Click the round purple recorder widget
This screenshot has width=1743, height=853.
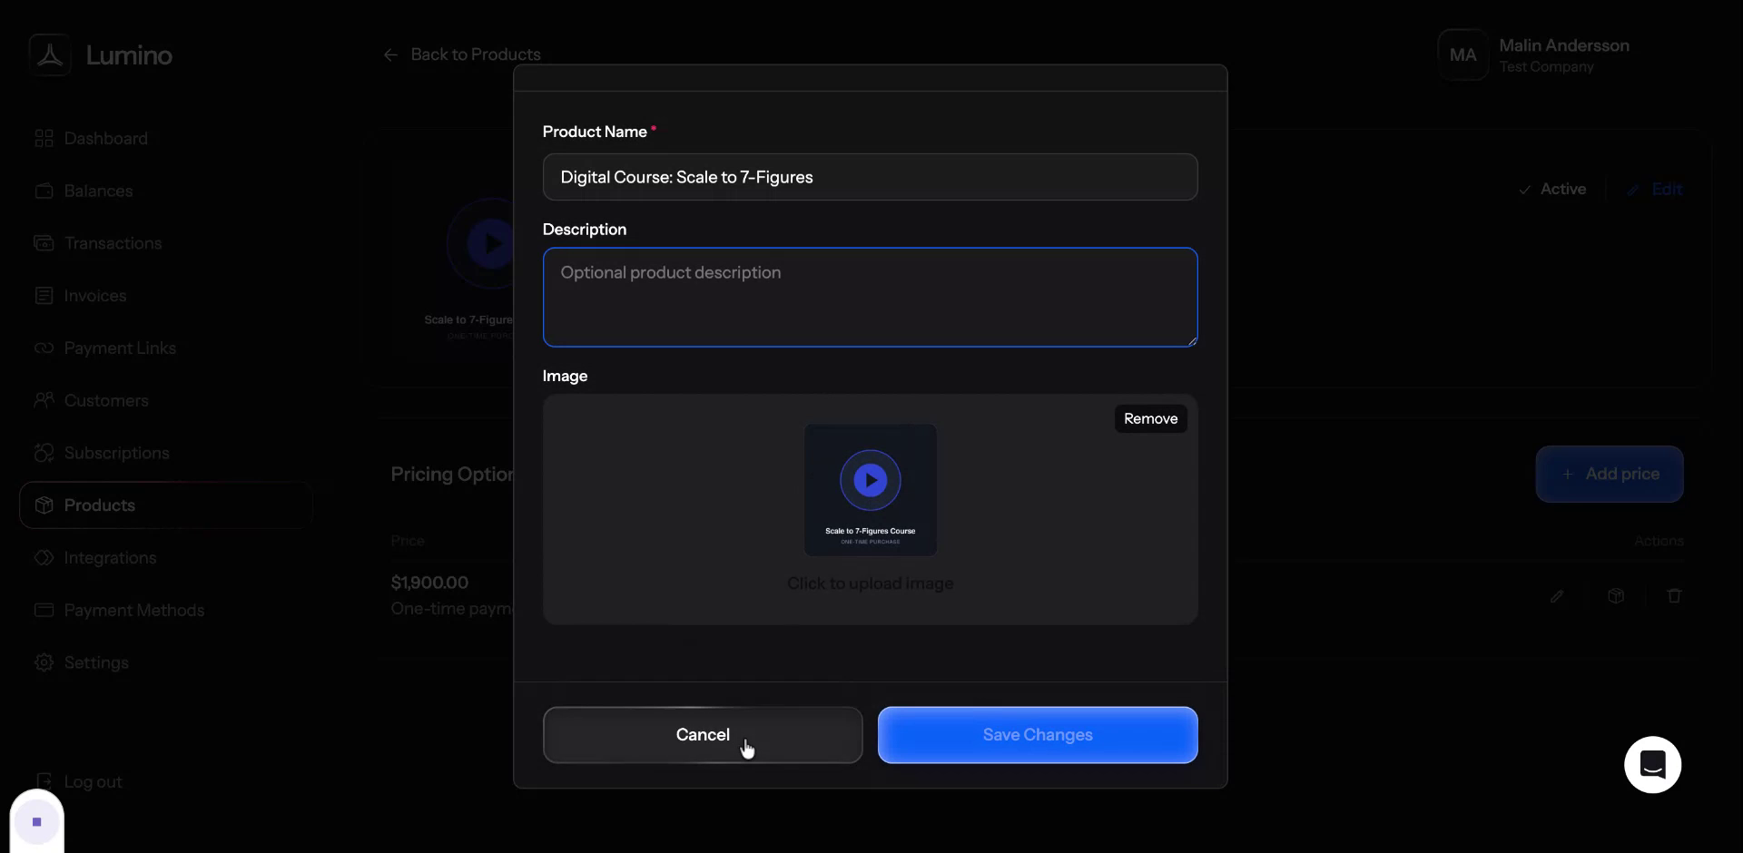pos(37,822)
